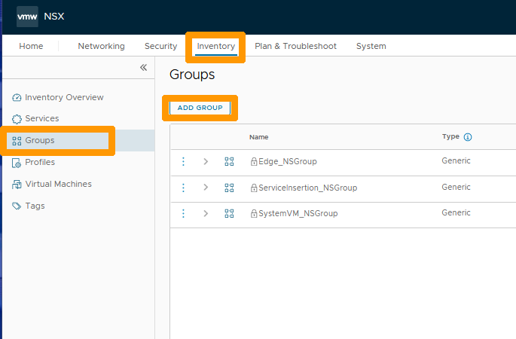This screenshot has height=339, width=516.
Task: Click the group icon in ServiceInsertion_NSGroup row
Action: pos(229,188)
